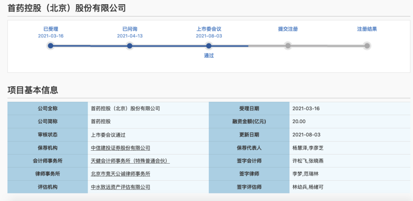Click the 上市委会议 stage dot on timeline
The image size is (413, 201).
click(x=209, y=46)
